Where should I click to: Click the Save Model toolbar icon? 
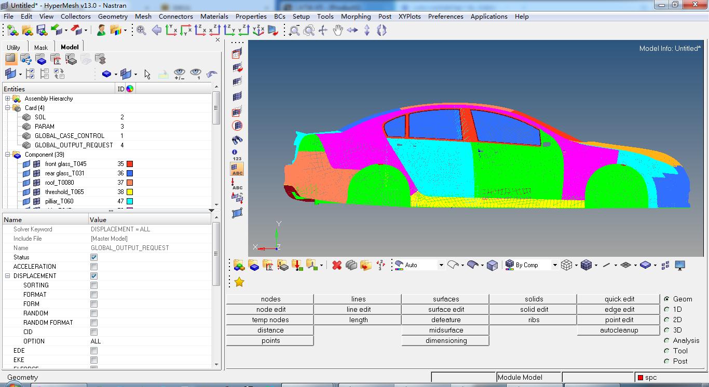click(x=42, y=30)
